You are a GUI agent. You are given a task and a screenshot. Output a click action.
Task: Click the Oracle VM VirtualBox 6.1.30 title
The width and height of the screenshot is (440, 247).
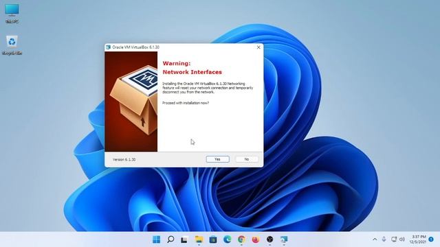(136, 47)
